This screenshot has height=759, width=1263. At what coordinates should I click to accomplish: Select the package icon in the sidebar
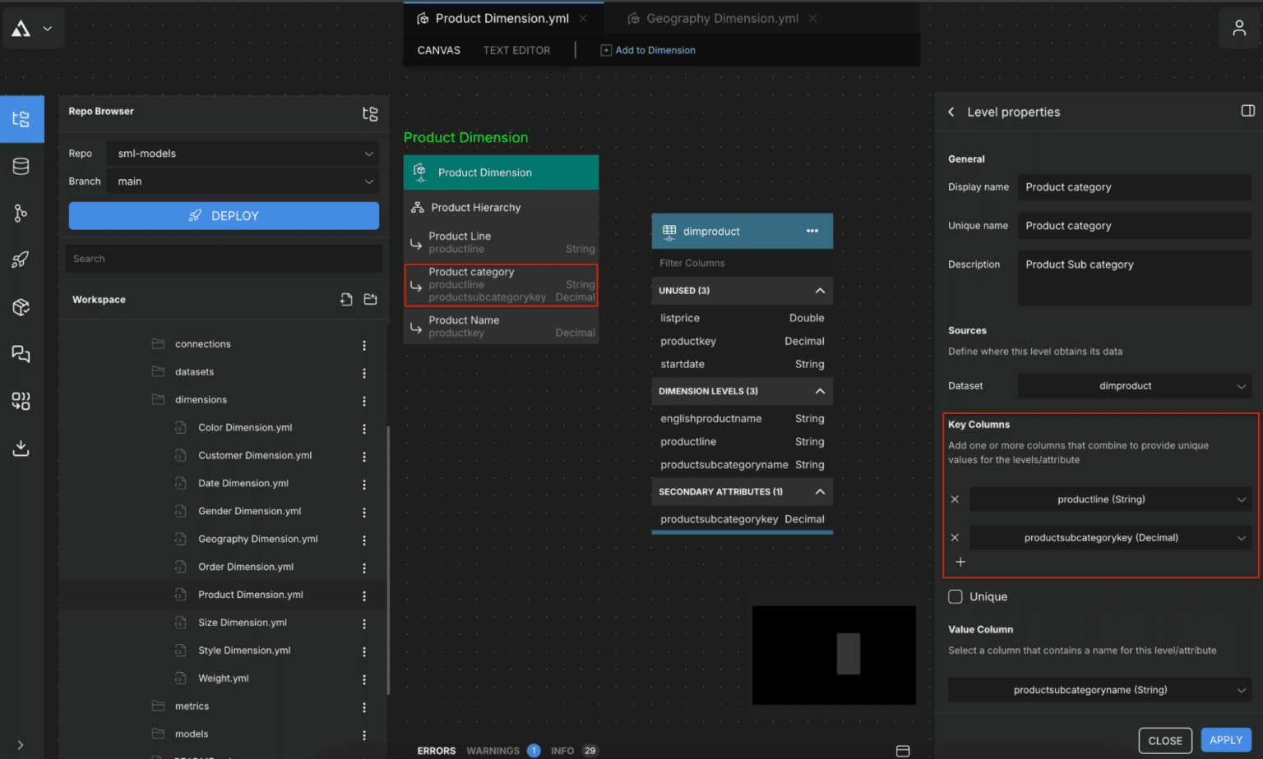click(21, 306)
